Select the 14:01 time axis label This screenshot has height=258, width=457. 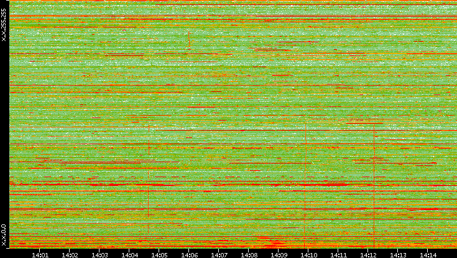[40, 255]
